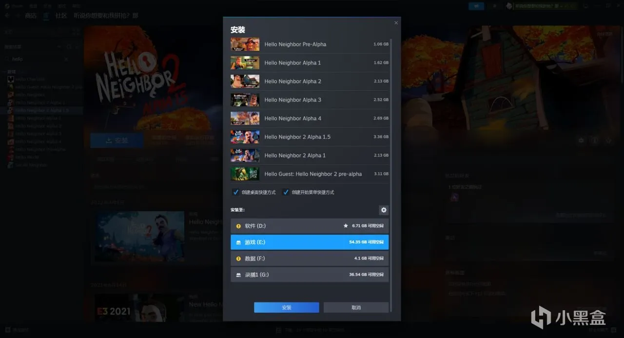
Task: Click the 3.36 GB size value
Action: tap(381, 137)
